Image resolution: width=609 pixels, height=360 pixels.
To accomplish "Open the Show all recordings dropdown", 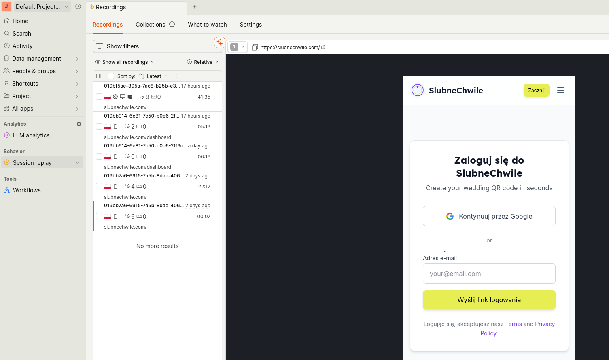I will pos(125,62).
